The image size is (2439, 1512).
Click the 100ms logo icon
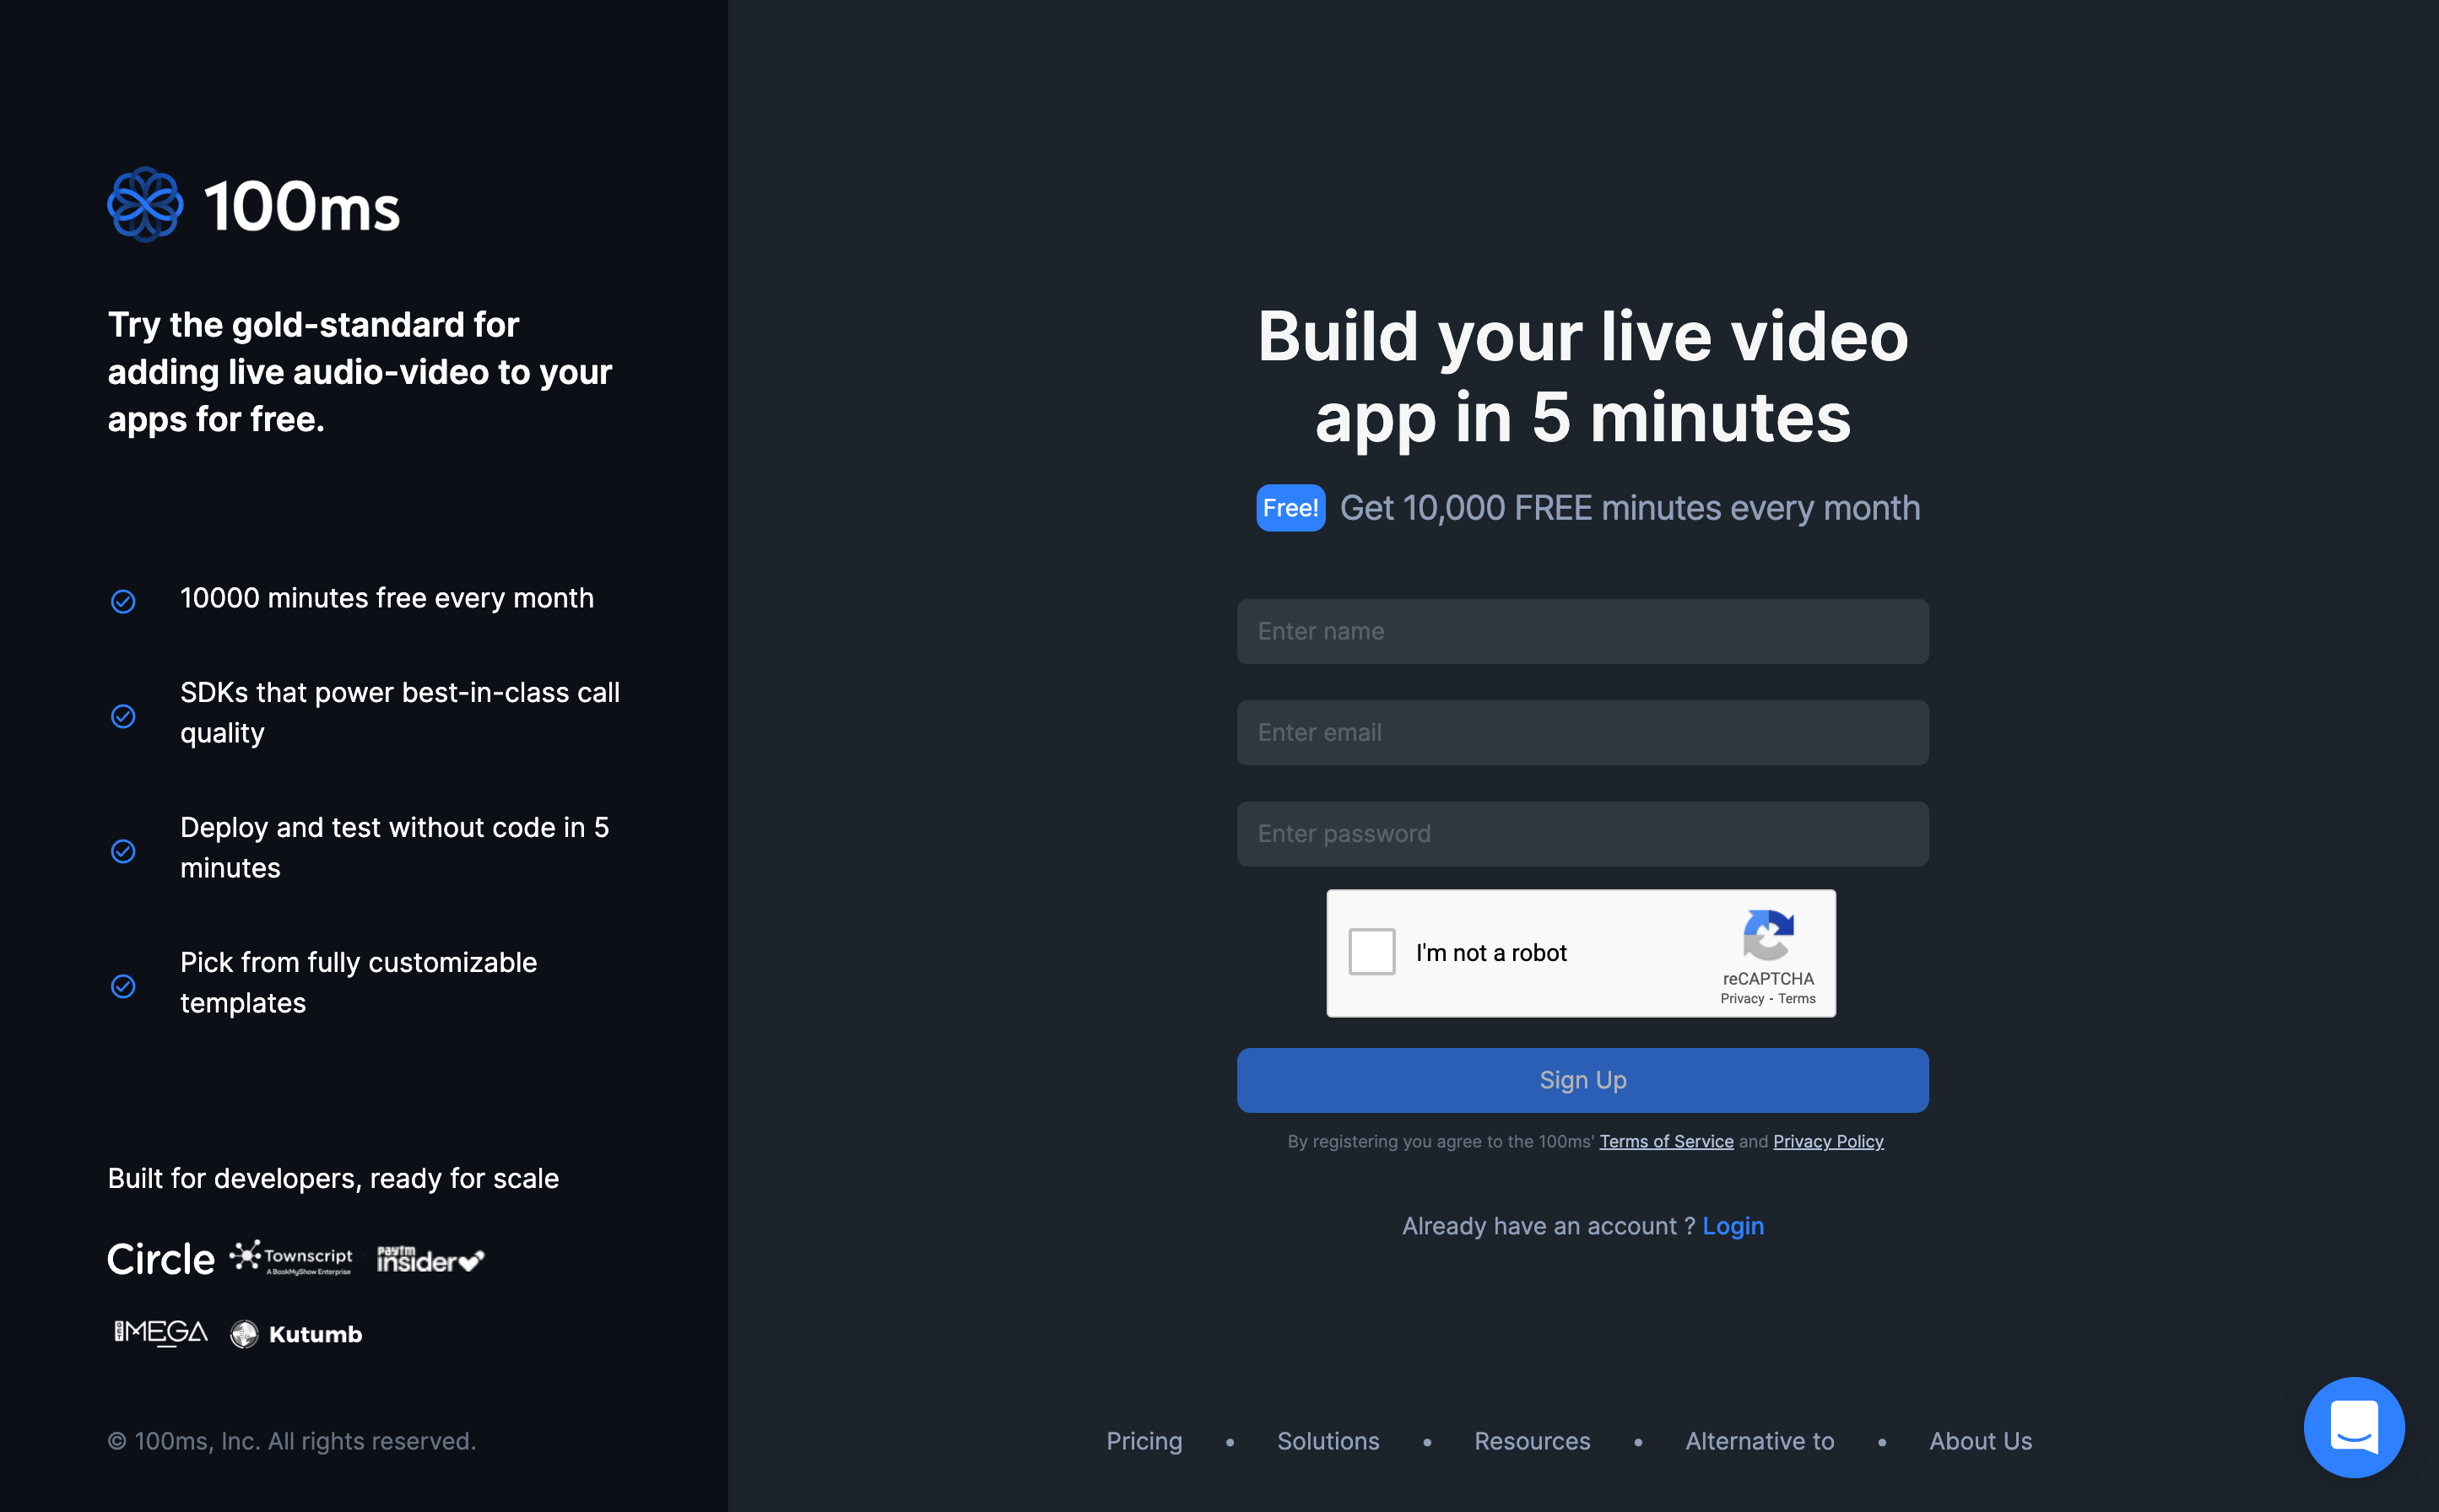point(143,204)
